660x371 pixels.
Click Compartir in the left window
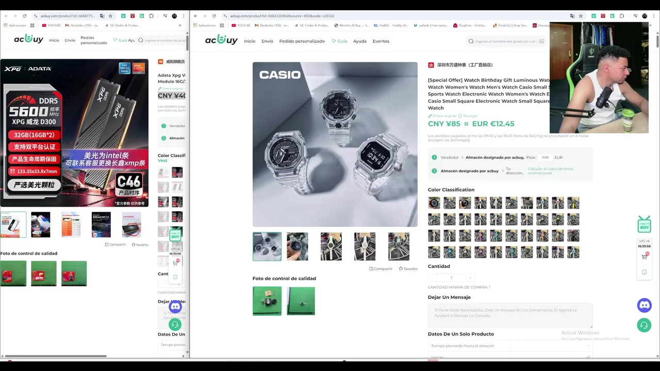(115, 245)
